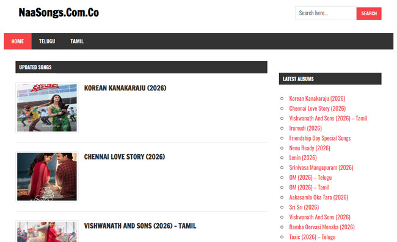
Task: Select the HOME menu item
Action: point(18,42)
